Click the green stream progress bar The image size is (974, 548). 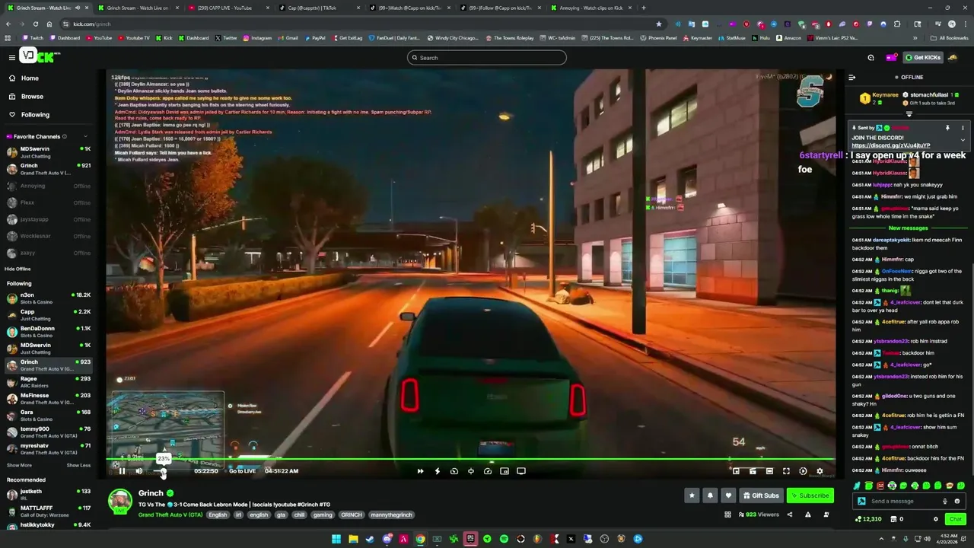471,459
